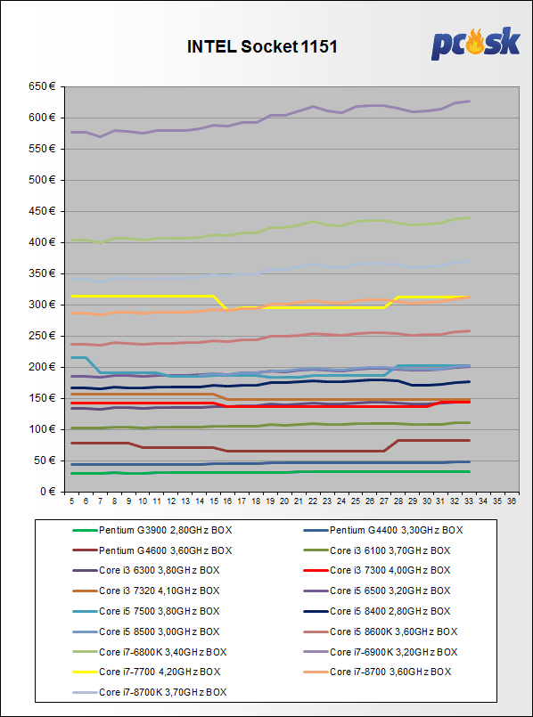This screenshot has width=533, height=717.
Task: Click the Core i3 6100 3,70GHz BOX legend entry
Action: pos(377,550)
